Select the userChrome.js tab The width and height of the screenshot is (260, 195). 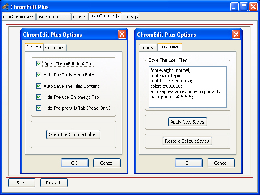[x=105, y=16]
